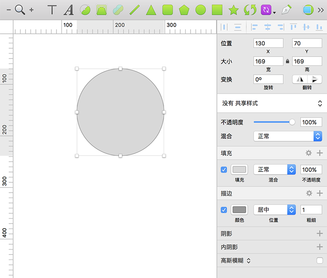
Task: Click the height field showing 169
Action: (x=307, y=61)
